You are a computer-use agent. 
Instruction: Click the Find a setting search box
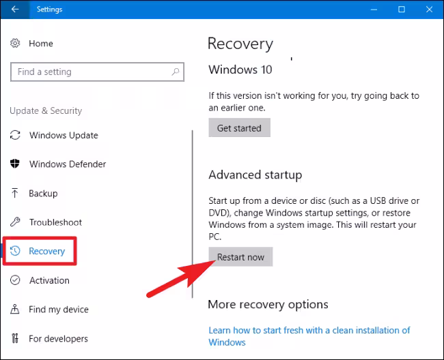tap(97, 72)
